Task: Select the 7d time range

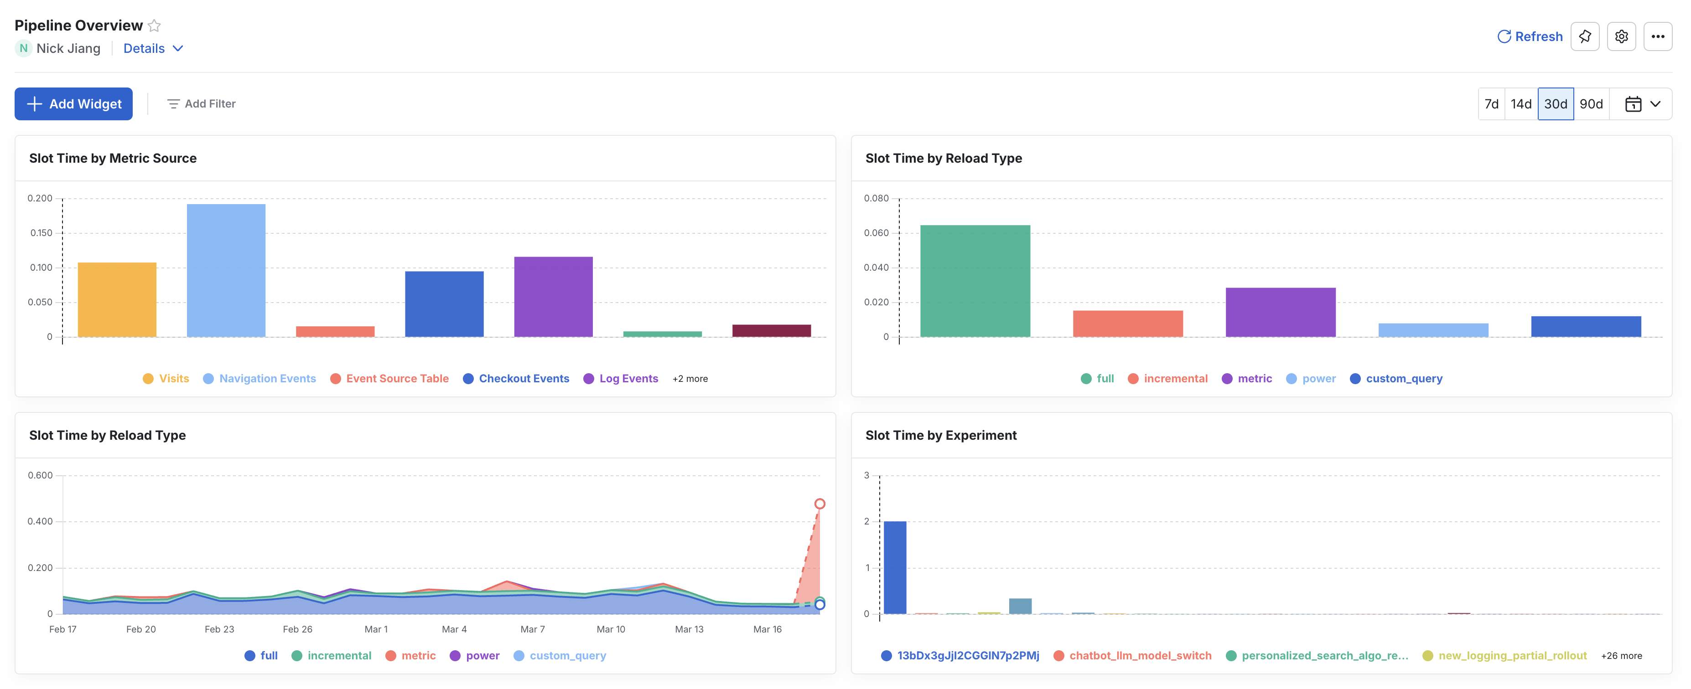Action: [1491, 104]
